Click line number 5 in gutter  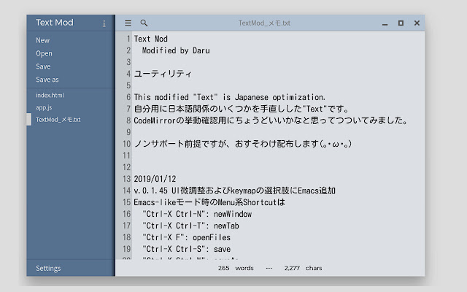[128, 85]
